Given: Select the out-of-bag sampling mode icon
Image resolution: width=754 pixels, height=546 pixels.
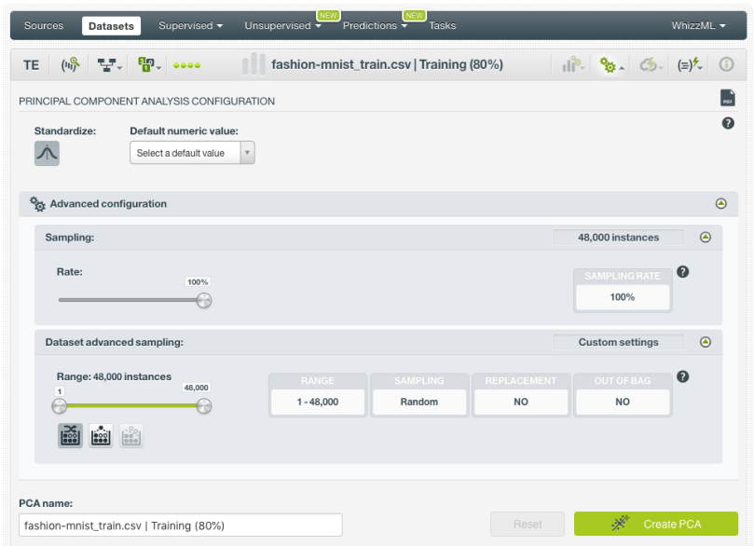Looking at the screenshot, I should tap(130, 435).
